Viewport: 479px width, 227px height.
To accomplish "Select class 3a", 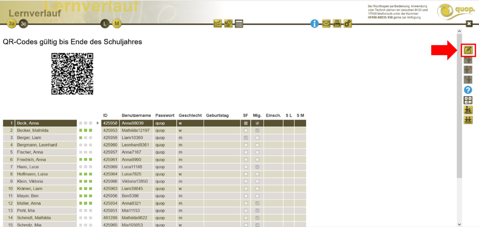I will click(x=12, y=24).
